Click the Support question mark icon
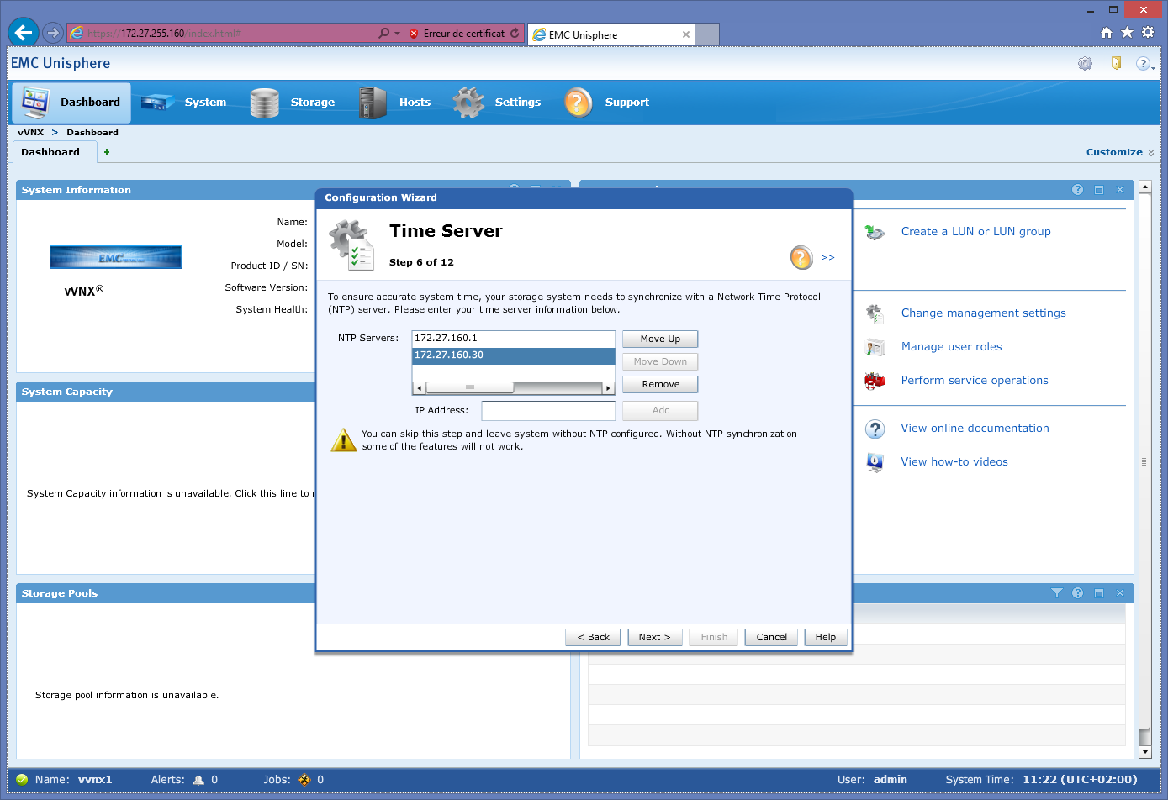This screenshot has height=800, width=1168. coord(578,103)
